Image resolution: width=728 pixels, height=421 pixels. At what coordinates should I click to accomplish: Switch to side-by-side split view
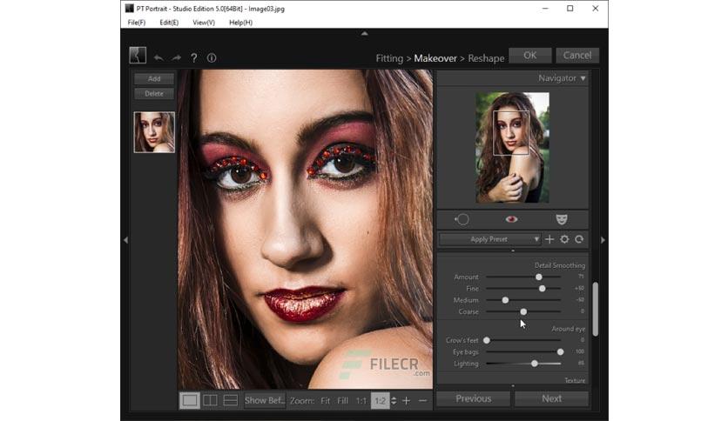click(211, 401)
